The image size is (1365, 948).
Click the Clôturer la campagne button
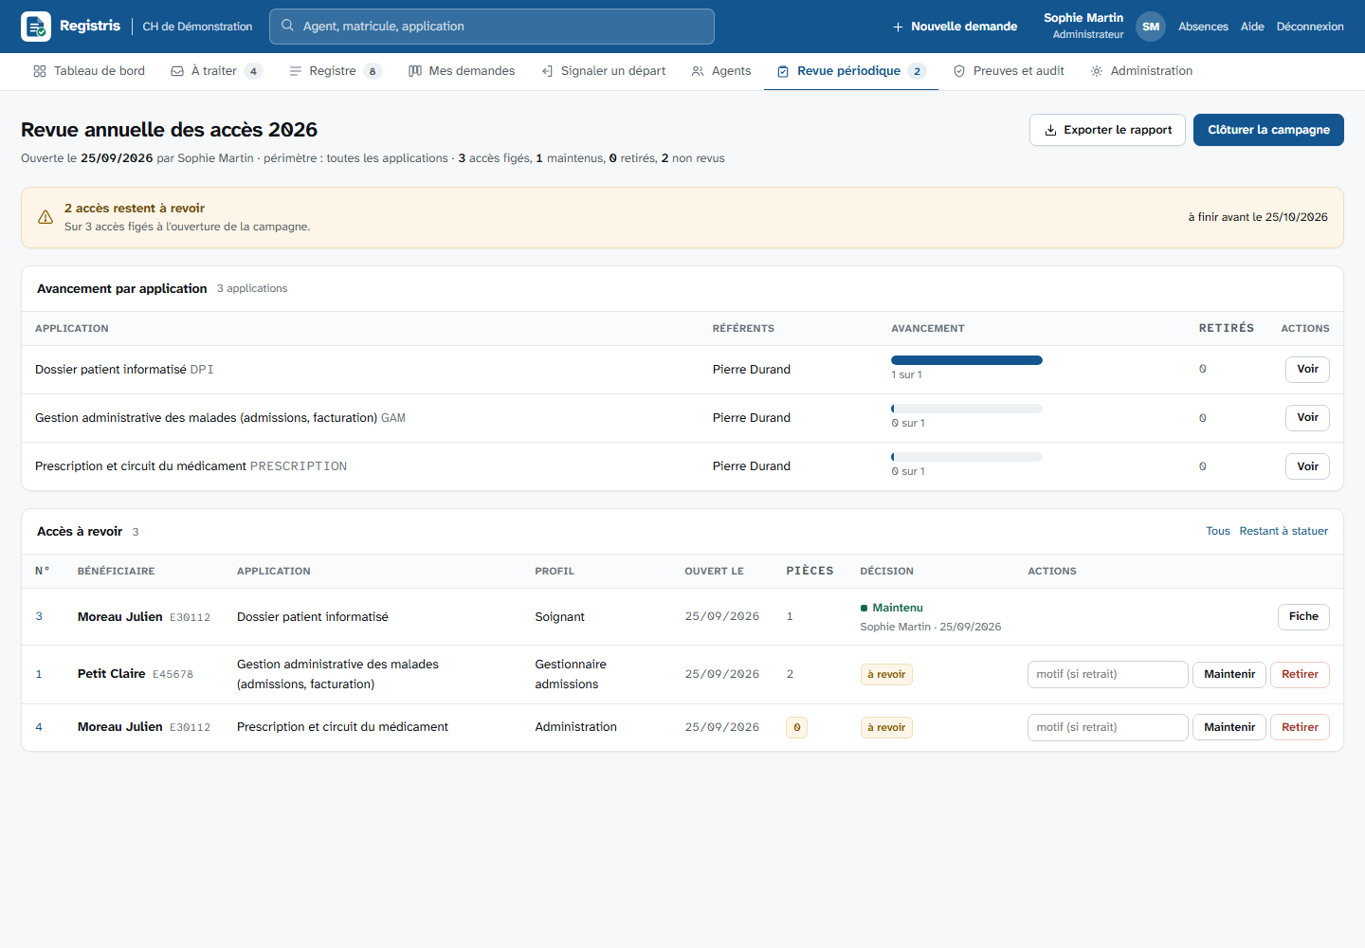coord(1268,130)
